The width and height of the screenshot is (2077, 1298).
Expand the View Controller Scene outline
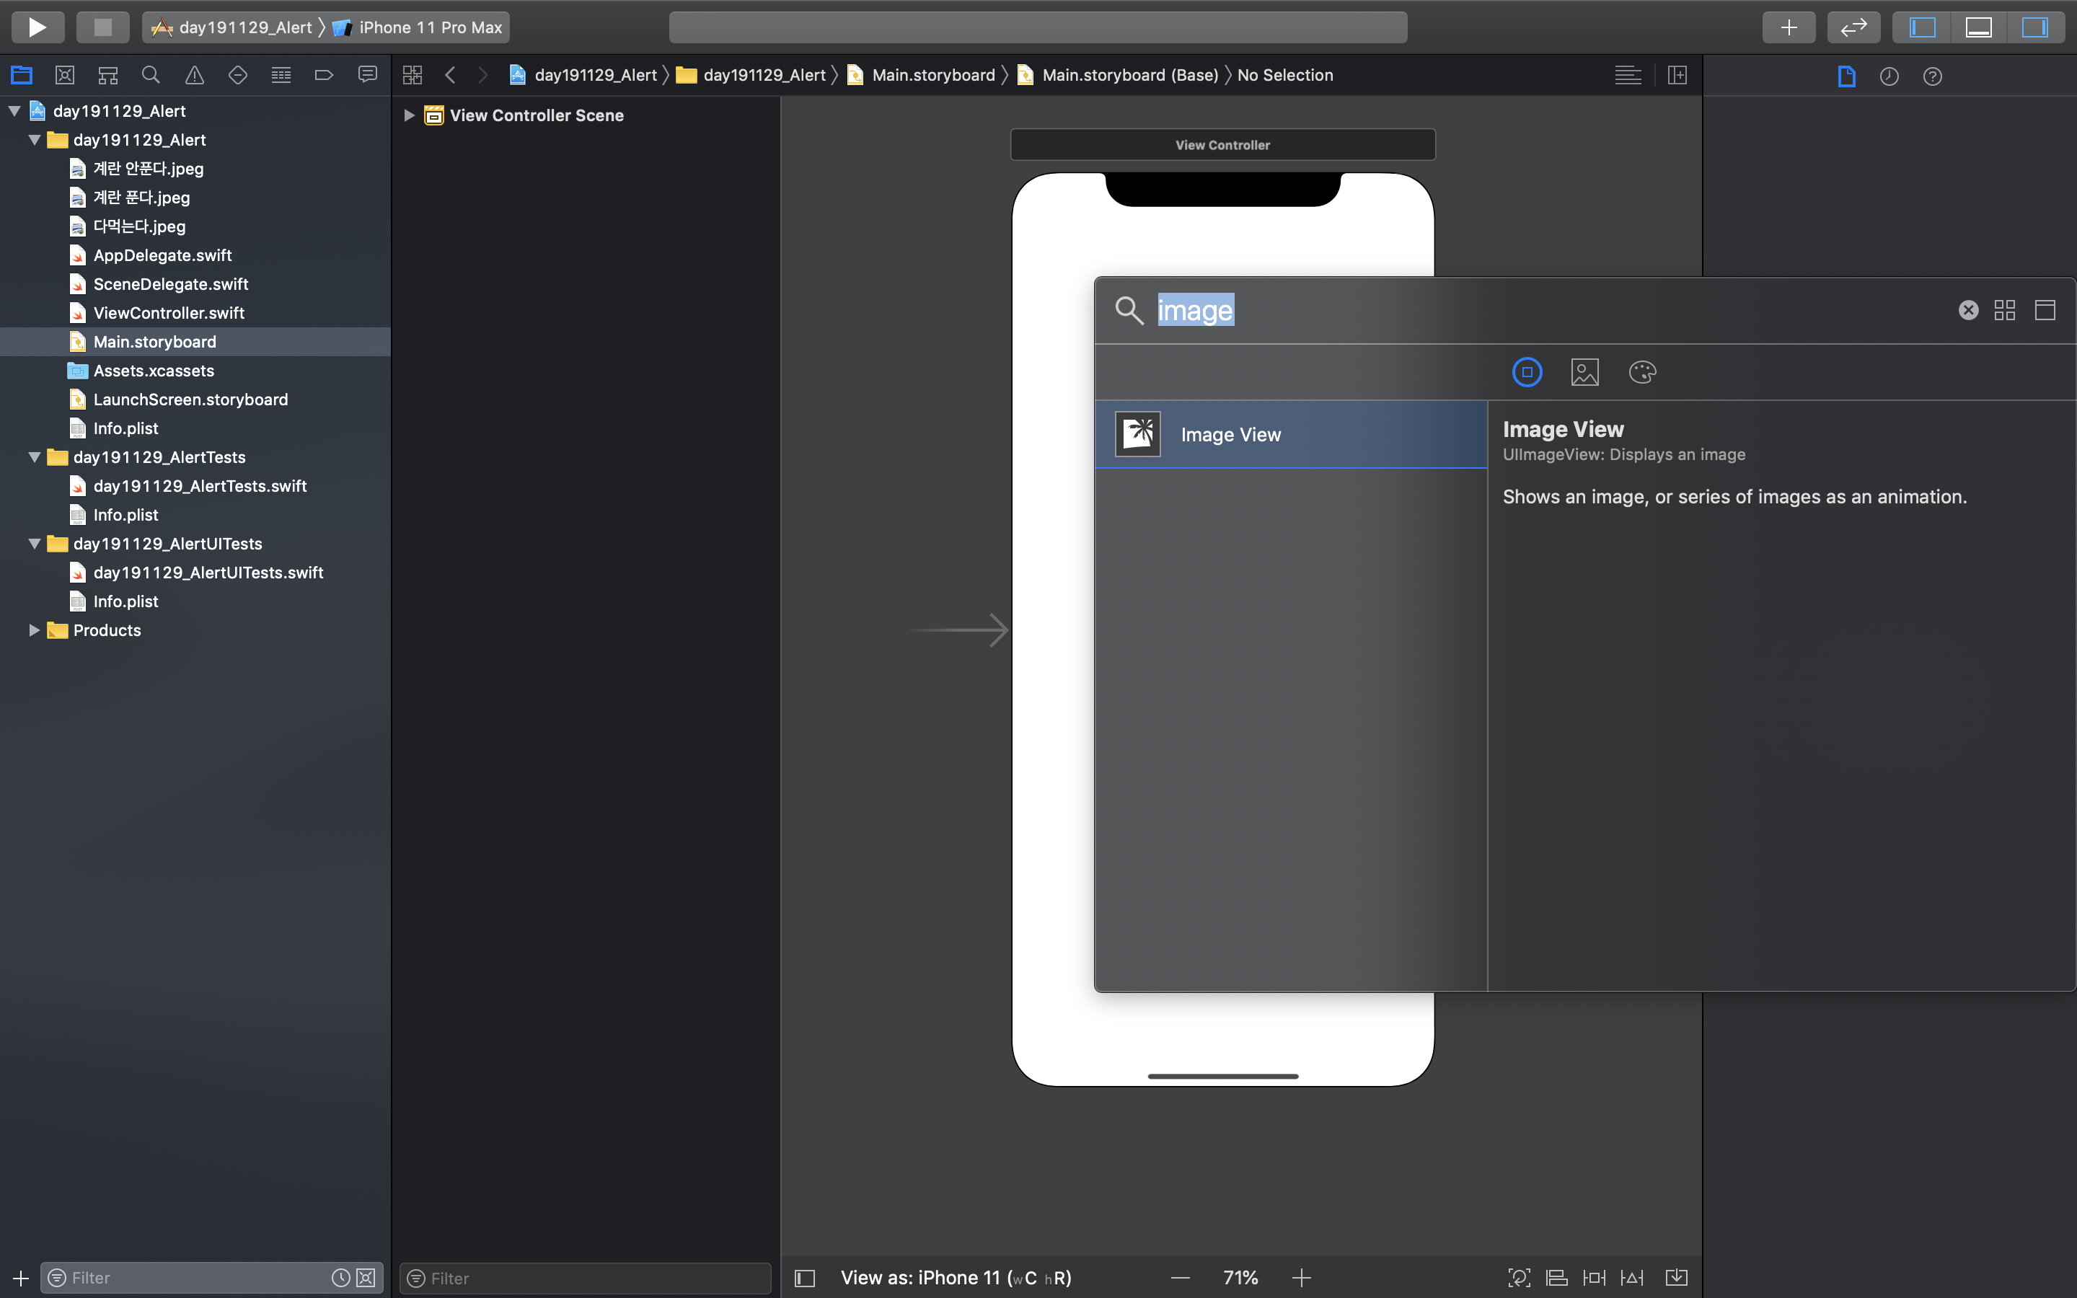[410, 115]
